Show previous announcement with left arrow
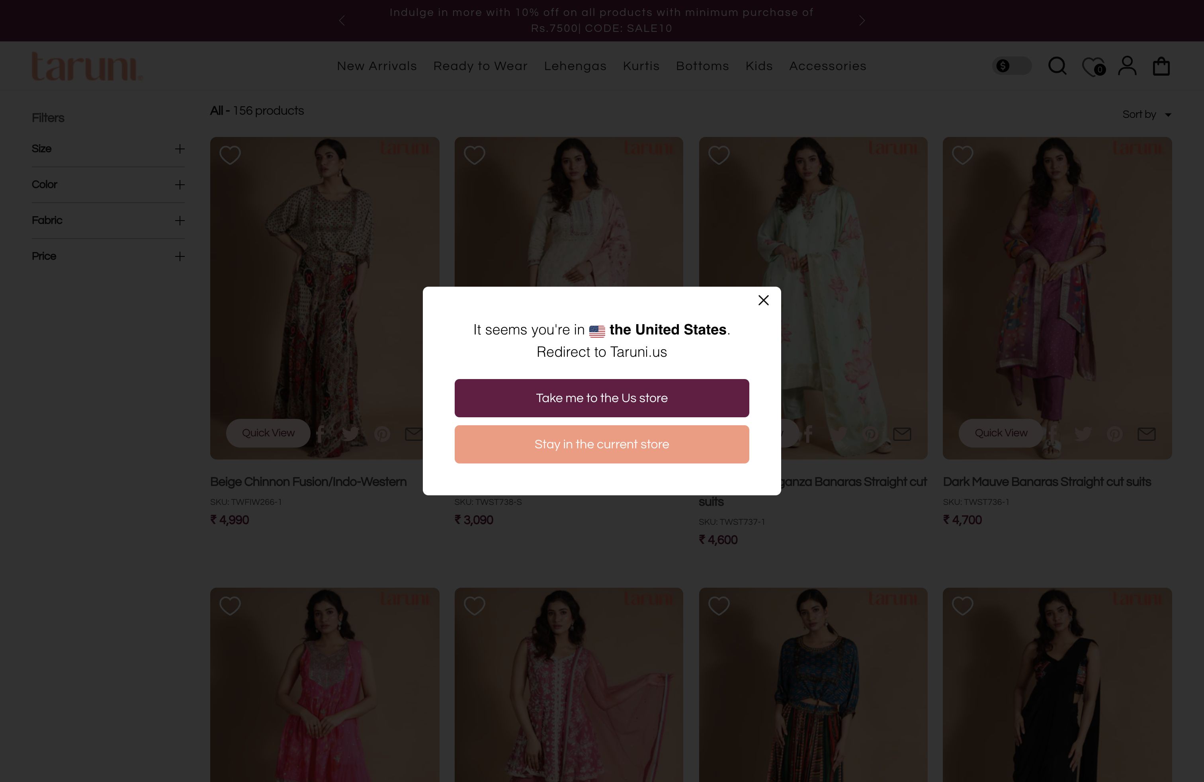Viewport: 1204px width, 782px height. pyautogui.click(x=342, y=21)
